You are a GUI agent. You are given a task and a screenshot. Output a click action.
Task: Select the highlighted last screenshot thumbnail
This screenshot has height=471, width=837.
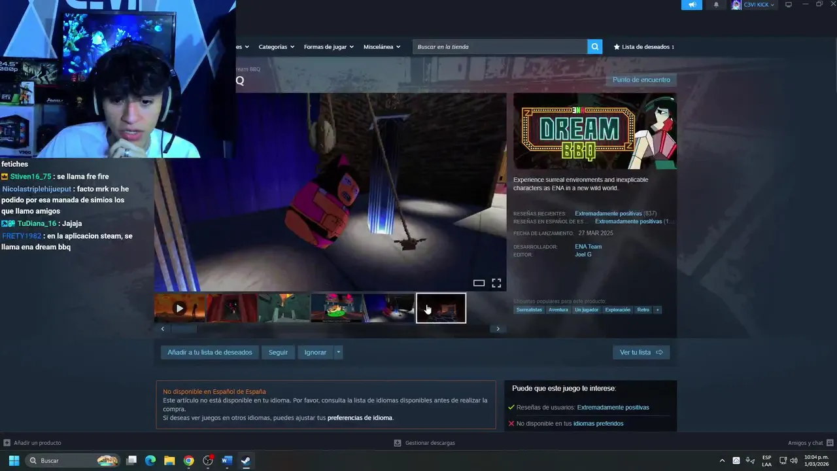pyautogui.click(x=441, y=308)
